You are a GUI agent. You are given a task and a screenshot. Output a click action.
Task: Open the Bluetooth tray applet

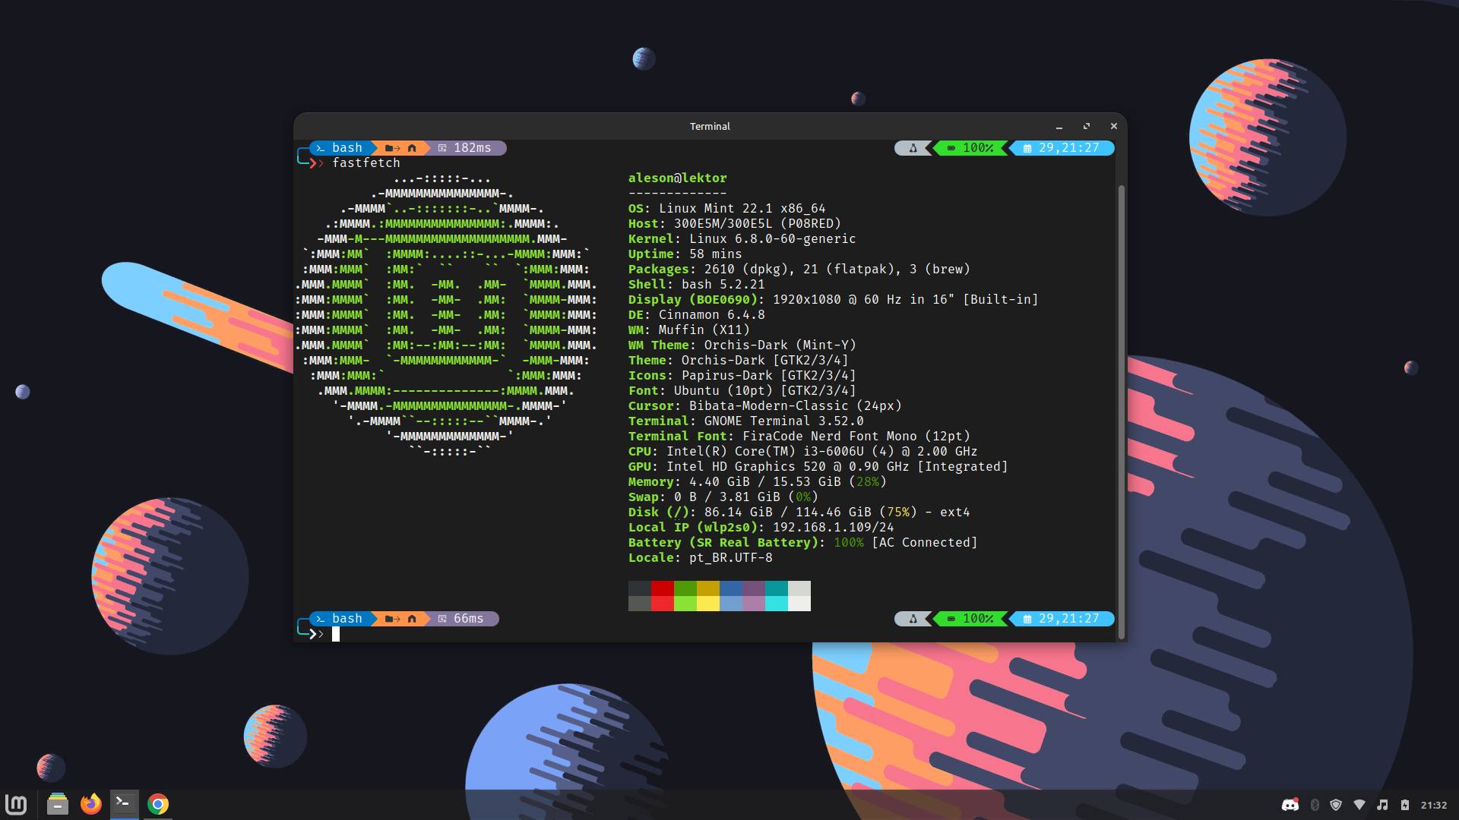[x=1315, y=805]
